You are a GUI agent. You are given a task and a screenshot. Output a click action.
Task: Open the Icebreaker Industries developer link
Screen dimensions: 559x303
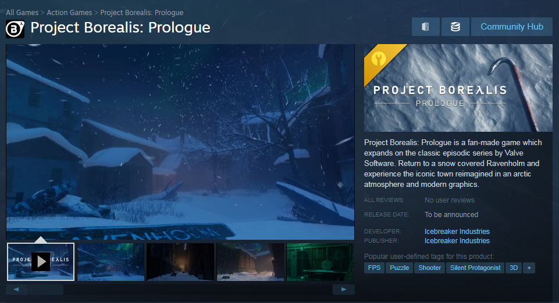(457, 231)
